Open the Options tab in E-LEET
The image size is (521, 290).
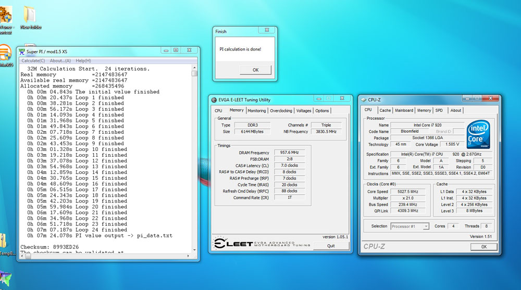(322, 110)
